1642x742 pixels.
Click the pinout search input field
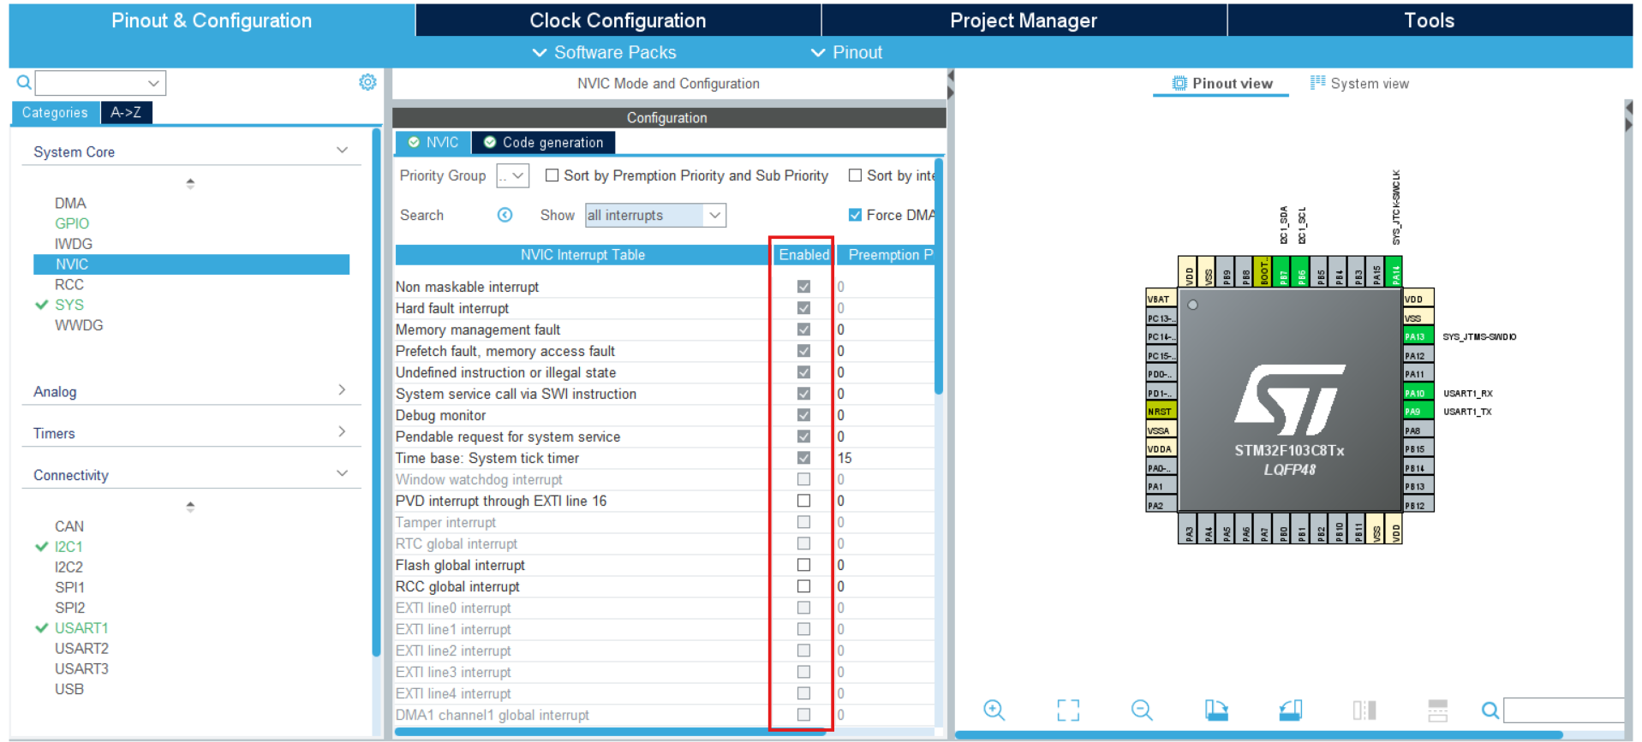click(x=1563, y=710)
